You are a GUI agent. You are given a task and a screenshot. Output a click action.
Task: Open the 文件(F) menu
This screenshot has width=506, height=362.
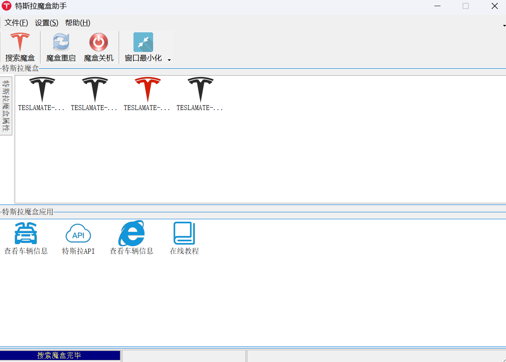tap(16, 23)
